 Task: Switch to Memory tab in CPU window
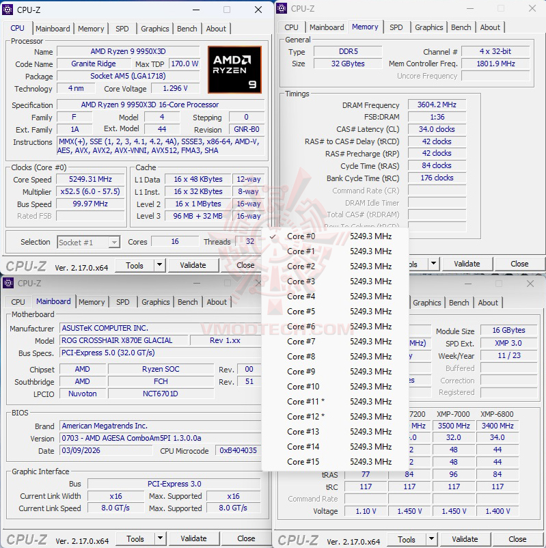point(91,29)
